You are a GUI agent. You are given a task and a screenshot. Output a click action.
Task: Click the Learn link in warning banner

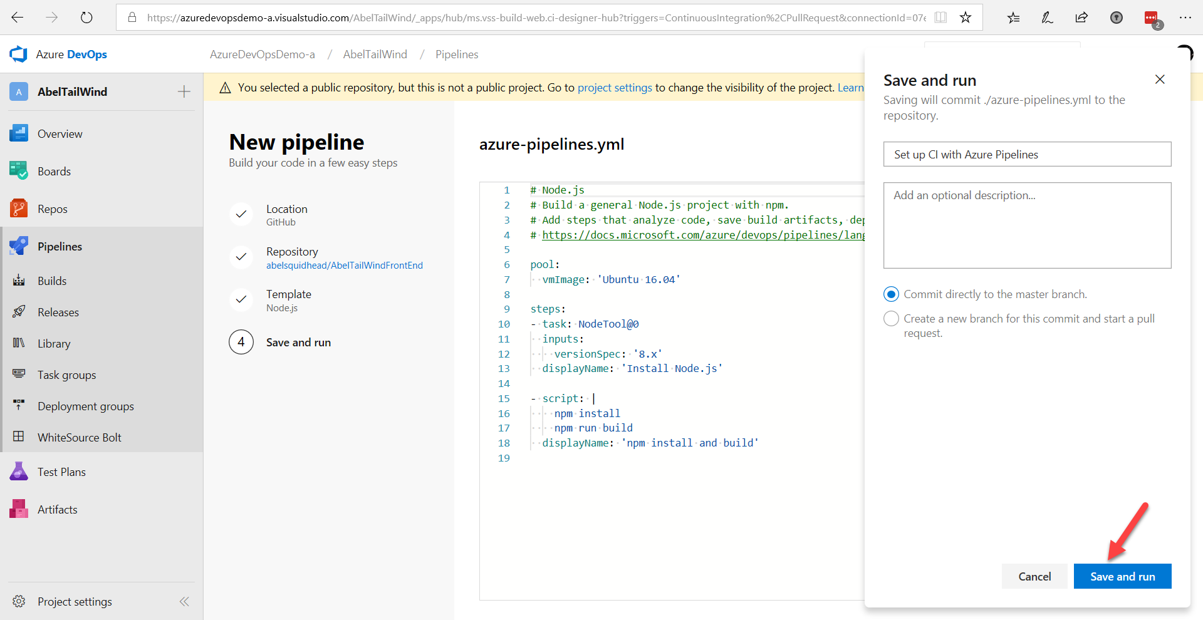click(x=851, y=88)
